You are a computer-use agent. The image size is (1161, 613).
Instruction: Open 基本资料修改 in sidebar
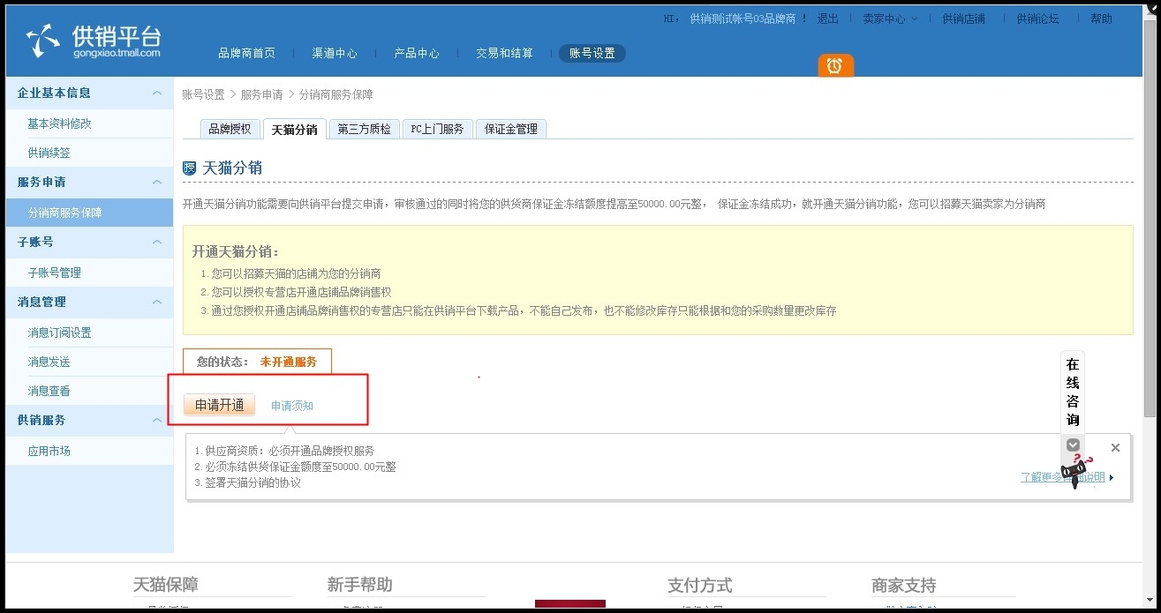[x=60, y=123]
